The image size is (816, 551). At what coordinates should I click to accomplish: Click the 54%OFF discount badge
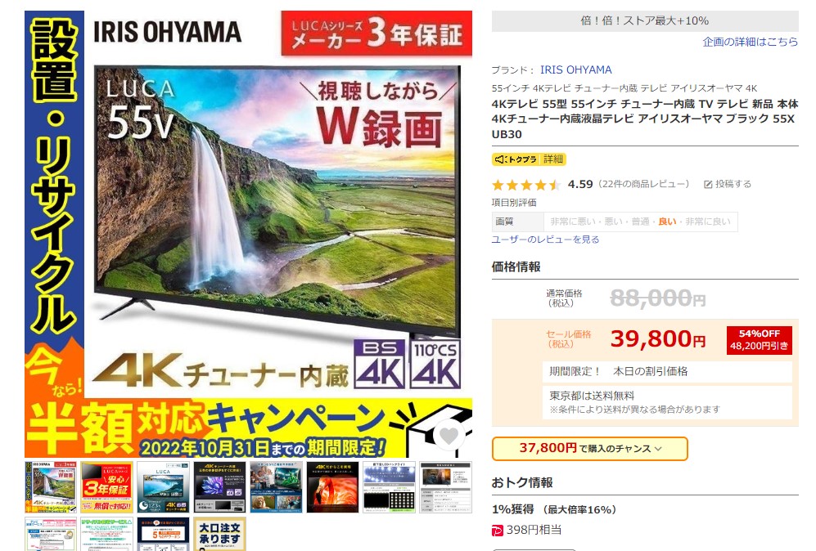point(759,340)
